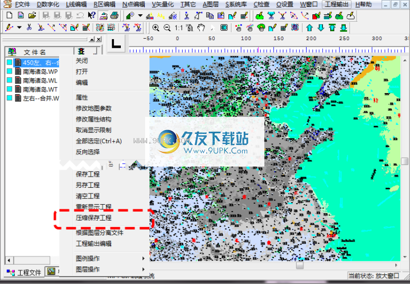Click the 1:1 scale icon
The height and width of the screenshot is (284, 410).
[x=178, y=28]
